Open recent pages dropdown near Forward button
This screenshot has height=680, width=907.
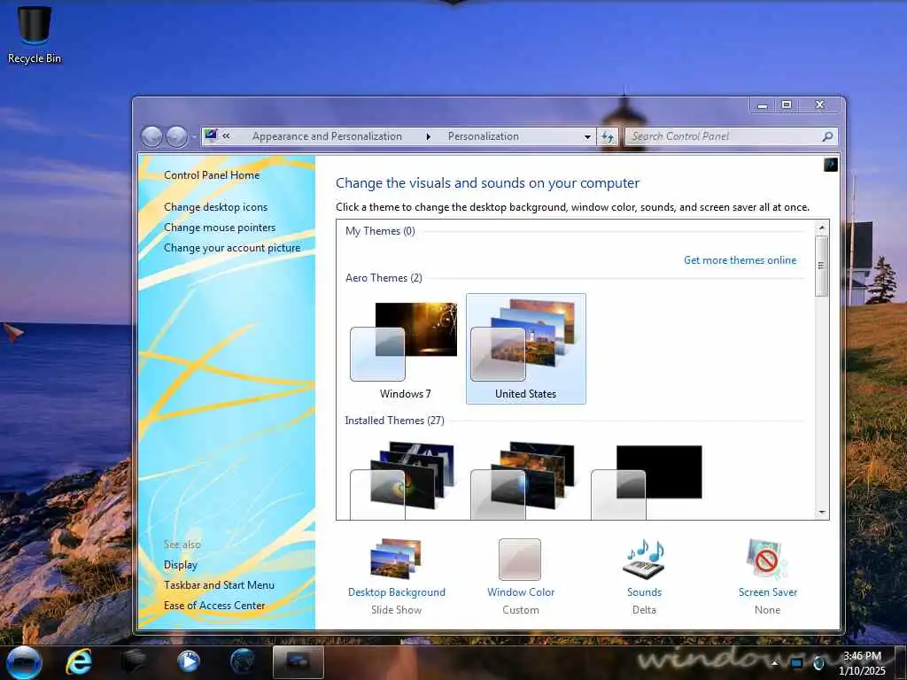pos(194,137)
